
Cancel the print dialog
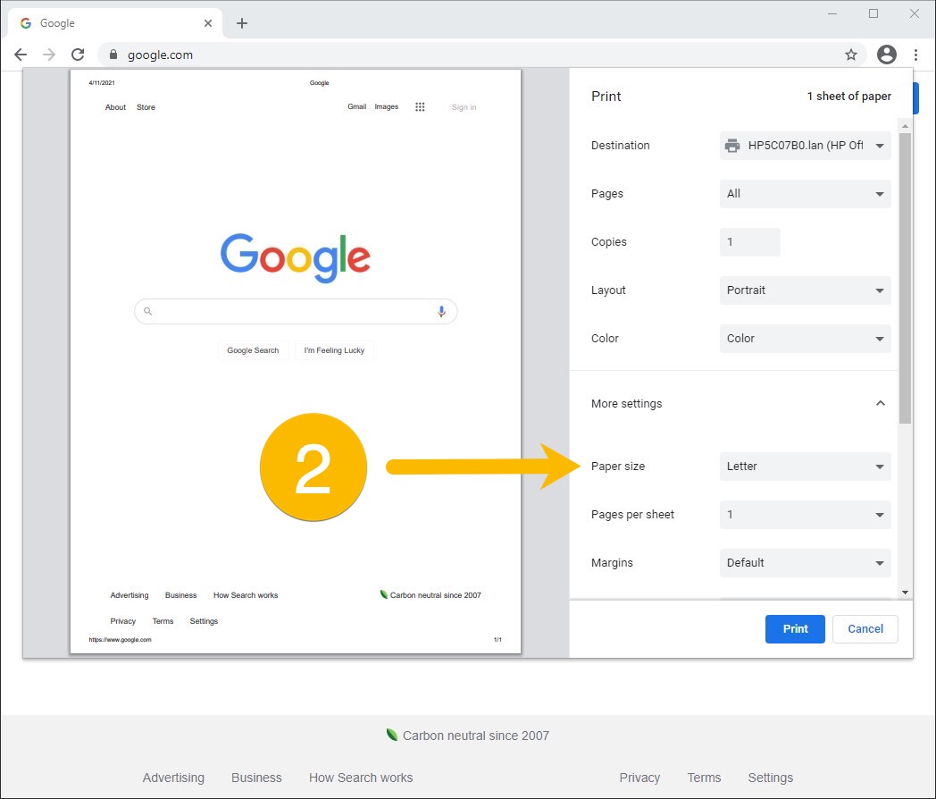865,629
